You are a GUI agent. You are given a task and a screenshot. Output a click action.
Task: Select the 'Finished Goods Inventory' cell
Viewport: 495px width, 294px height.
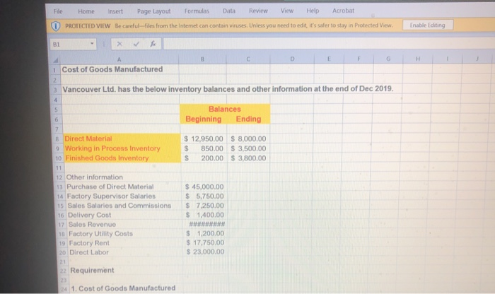coord(122,158)
